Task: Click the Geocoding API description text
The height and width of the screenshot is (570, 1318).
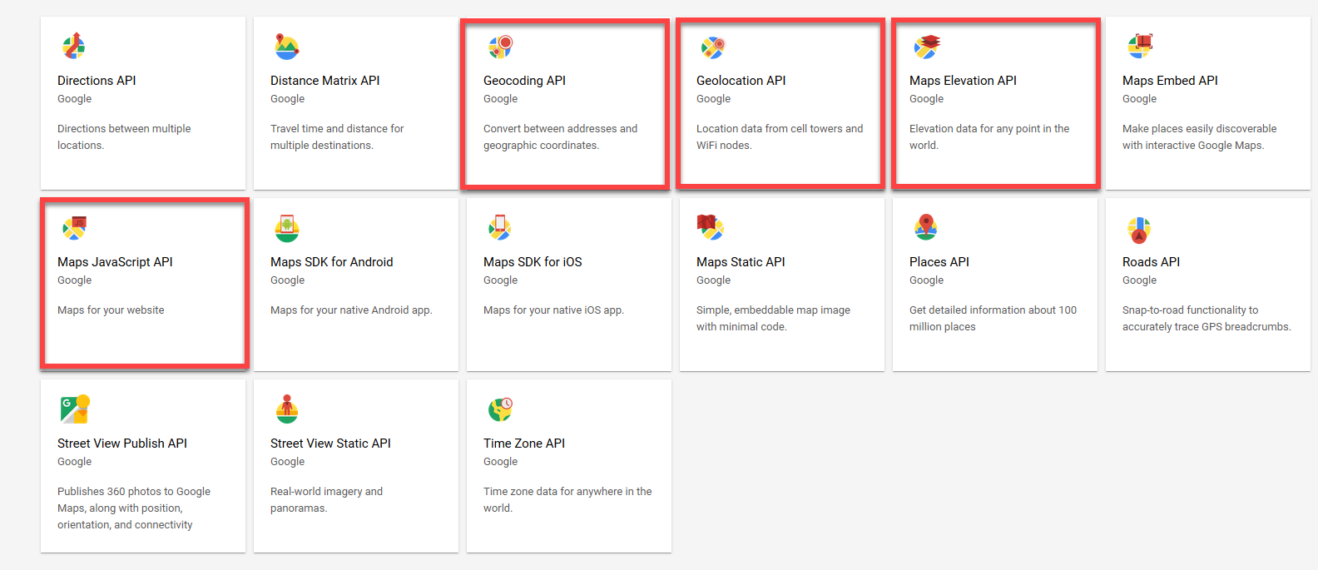Action: pyautogui.click(x=560, y=136)
